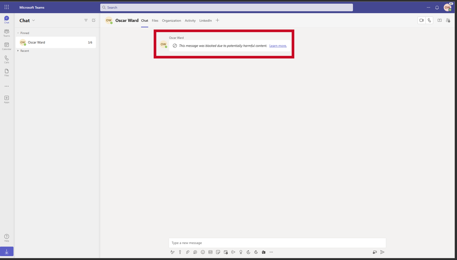Open the Praise badge icon

(241, 252)
